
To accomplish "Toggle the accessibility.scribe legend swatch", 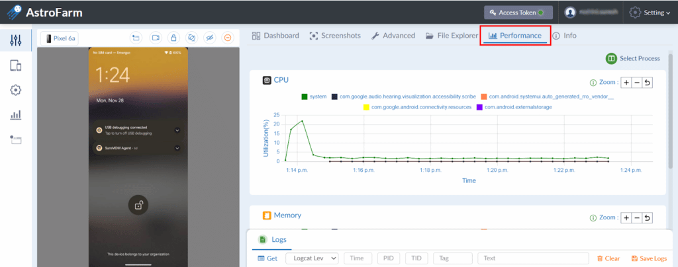I will 334,96.
